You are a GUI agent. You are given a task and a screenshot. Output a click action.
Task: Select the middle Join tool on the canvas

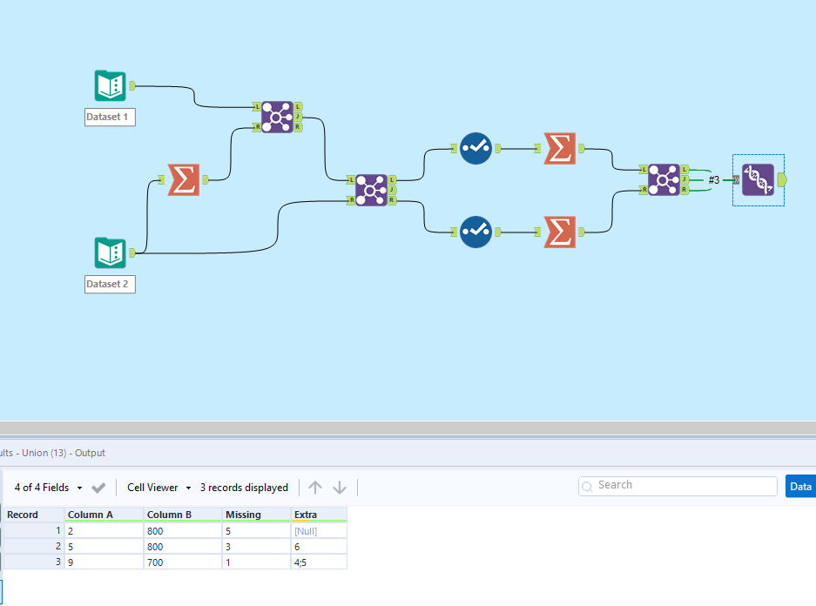(x=371, y=191)
